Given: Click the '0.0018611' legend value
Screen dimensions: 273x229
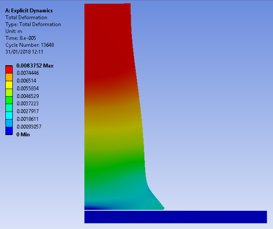Looking at the screenshot, I should pos(28,119).
